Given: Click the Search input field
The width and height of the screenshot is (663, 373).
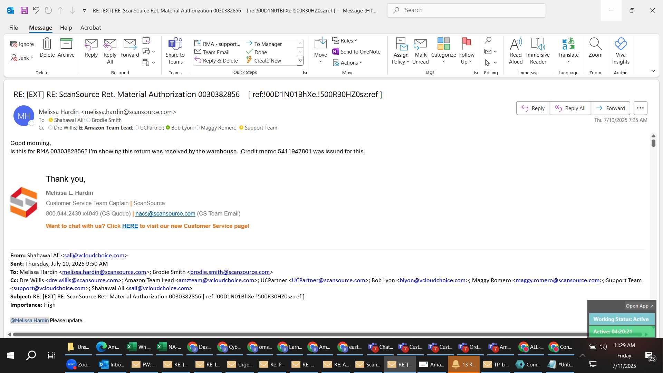Looking at the screenshot, I should pyautogui.click(x=466, y=10).
